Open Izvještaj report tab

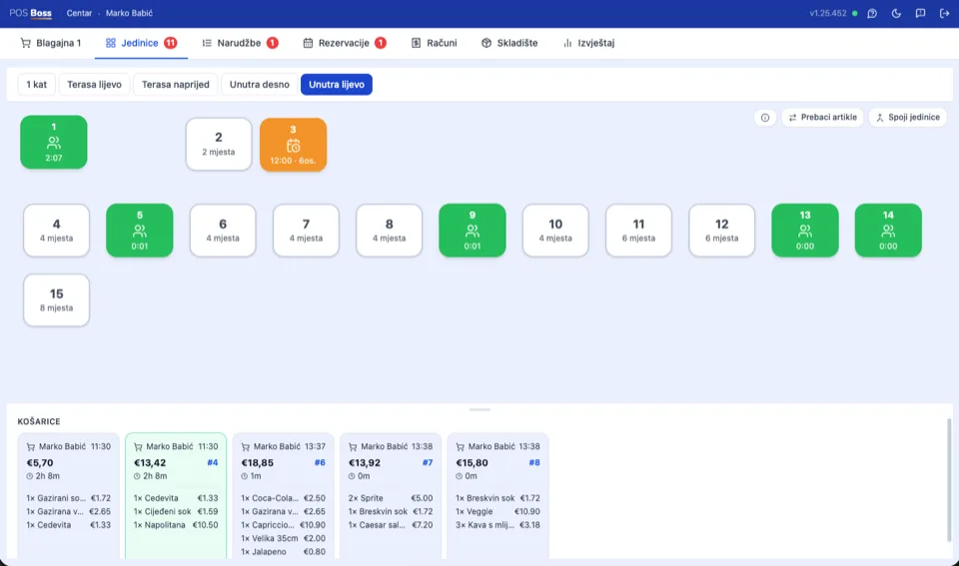pyautogui.click(x=588, y=43)
